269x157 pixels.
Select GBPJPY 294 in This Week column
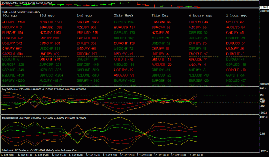(x=124, y=22)
